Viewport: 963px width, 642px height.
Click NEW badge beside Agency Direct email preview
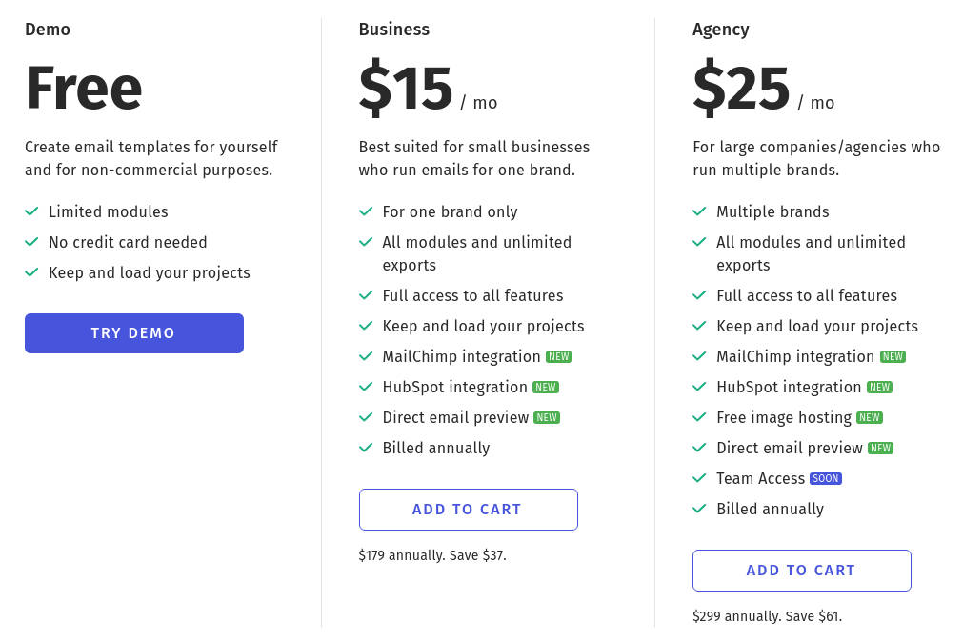tap(881, 449)
